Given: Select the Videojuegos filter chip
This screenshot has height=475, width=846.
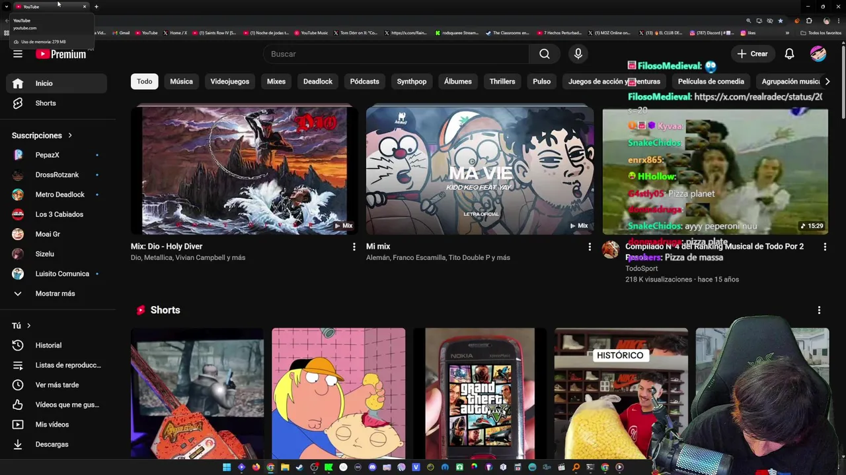Looking at the screenshot, I should 230,81.
